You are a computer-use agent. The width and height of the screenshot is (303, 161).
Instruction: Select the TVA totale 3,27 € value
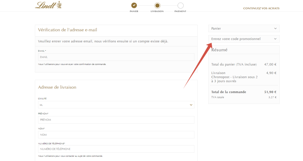point(272,98)
